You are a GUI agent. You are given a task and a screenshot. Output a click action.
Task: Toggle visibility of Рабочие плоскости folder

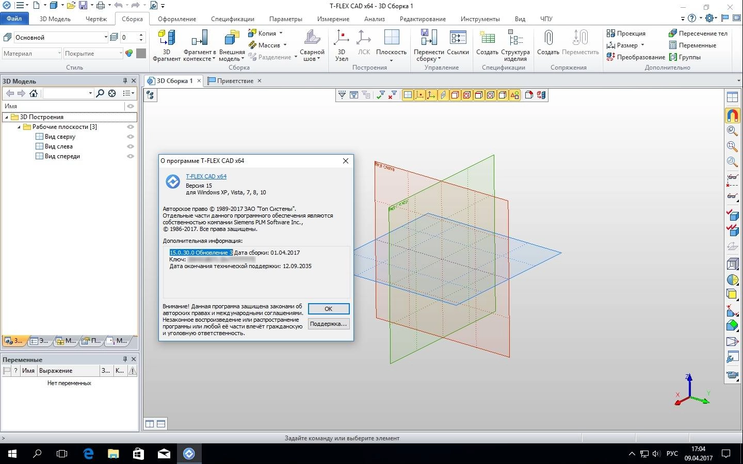pos(131,127)
